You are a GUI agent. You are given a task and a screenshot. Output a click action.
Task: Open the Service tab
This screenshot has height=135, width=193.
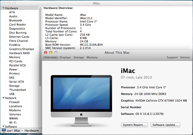click(185, 57)
